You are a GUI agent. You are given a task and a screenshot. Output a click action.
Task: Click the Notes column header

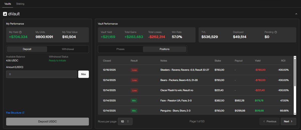pyautogui.click(x=164, y=60)
